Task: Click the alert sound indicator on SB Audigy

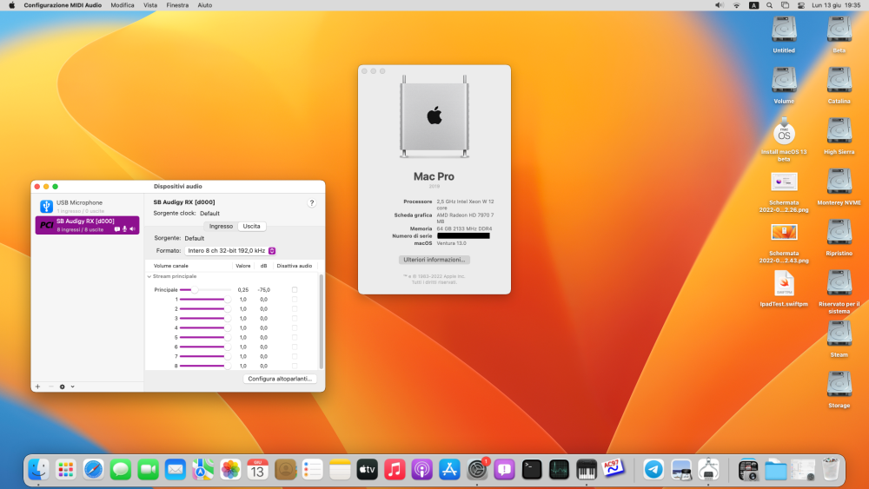Action: (117, 228)
